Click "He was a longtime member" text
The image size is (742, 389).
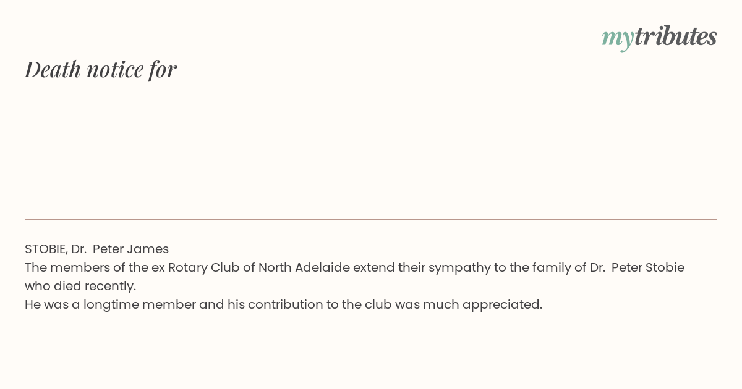pos(111,304)
